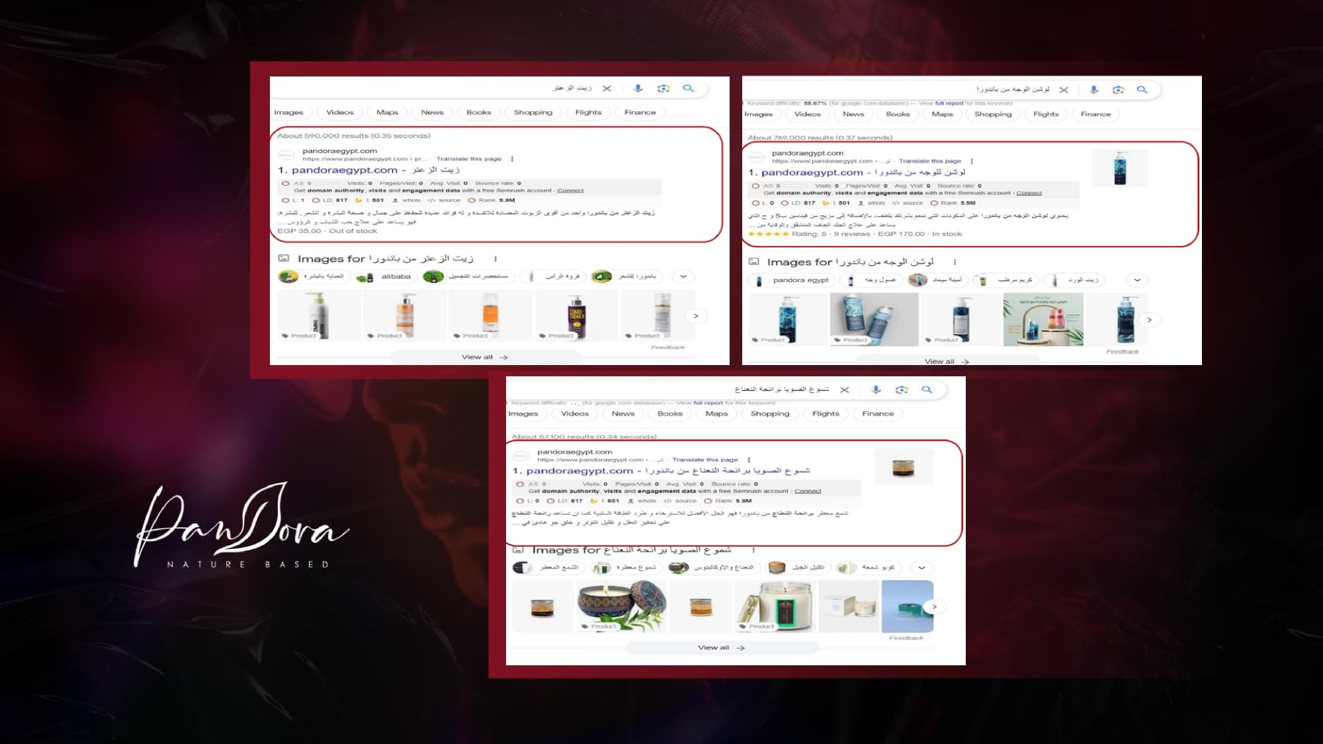Viewport: 1323px width, 744px height.
Task: Click magnifier search icon in the زيت الزعتر search
Action: [x=689, y=88]
